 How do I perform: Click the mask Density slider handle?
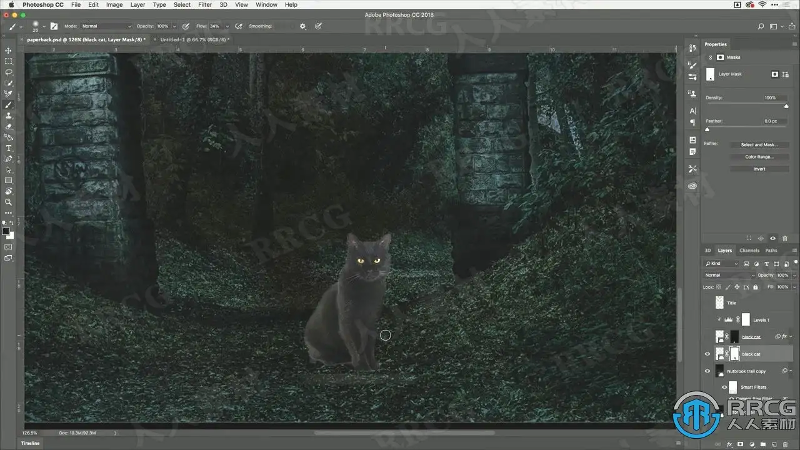(786, 106)
